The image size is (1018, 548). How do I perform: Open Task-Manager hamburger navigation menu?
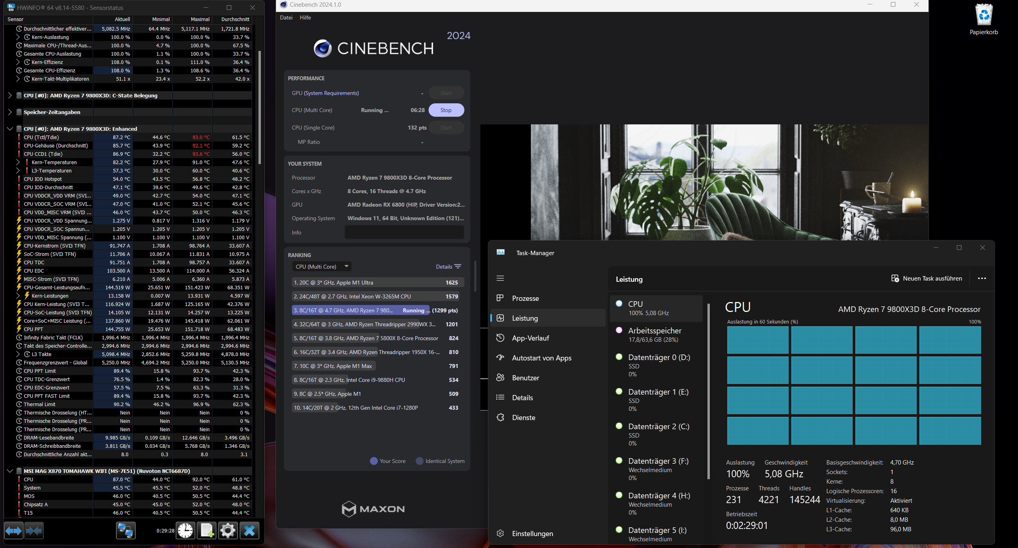coord(500,278)
